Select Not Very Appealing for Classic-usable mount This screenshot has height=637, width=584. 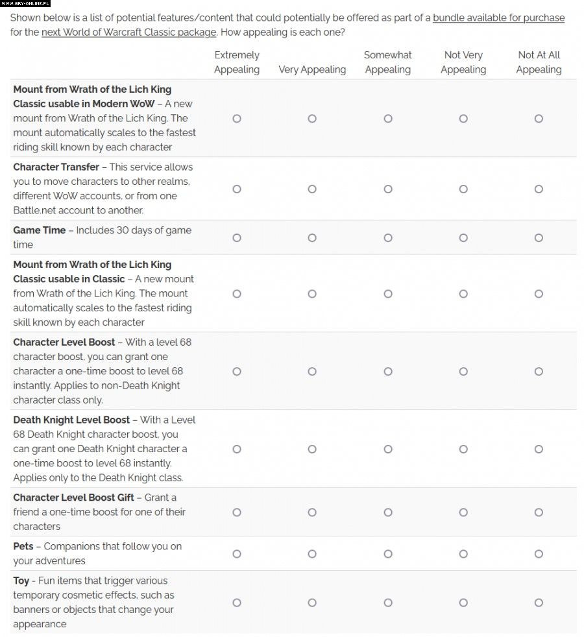tap(463, 293)
